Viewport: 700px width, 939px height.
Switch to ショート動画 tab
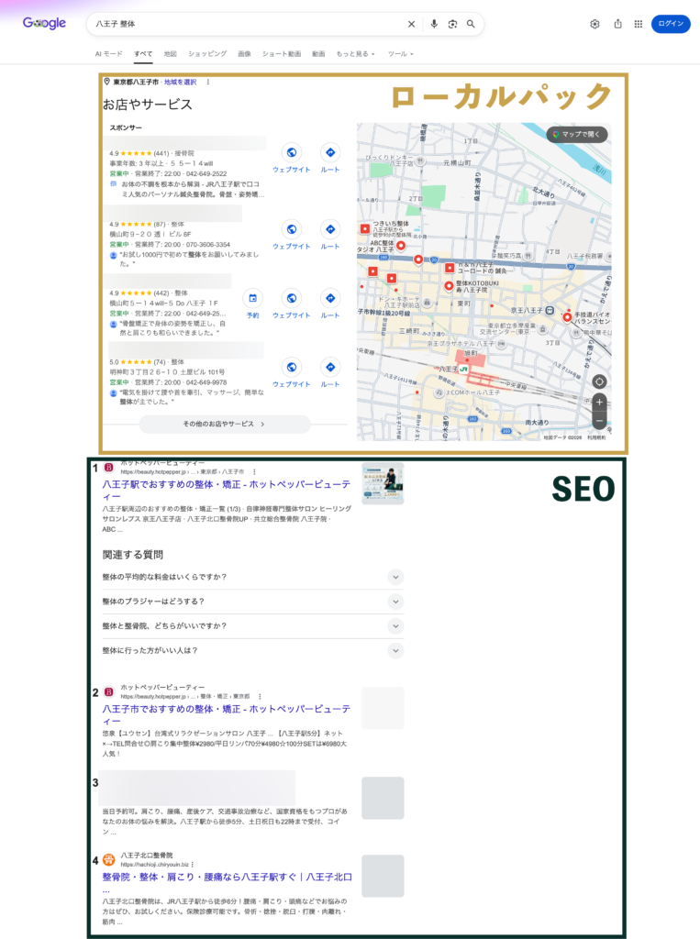pos(282,54)
